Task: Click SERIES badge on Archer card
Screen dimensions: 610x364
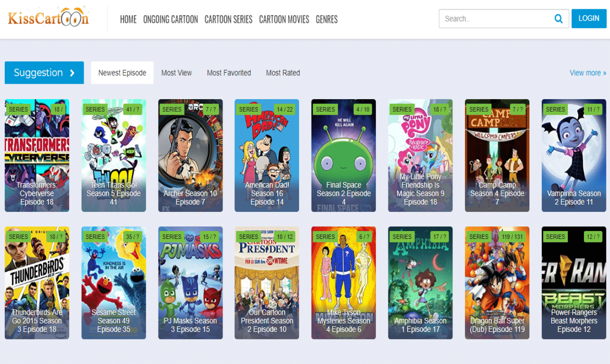Action: 172,110
